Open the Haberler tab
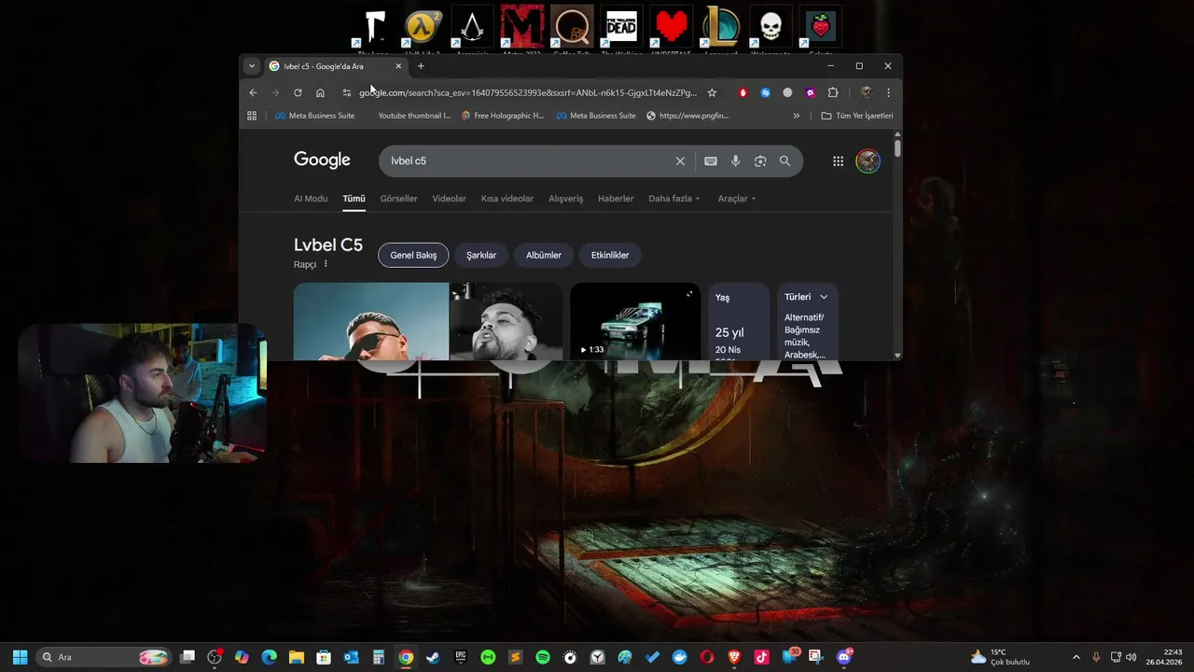1194x672 pixels. [616, 198]
